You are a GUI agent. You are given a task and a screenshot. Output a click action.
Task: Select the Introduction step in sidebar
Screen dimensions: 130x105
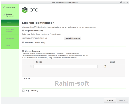[10, 7]
